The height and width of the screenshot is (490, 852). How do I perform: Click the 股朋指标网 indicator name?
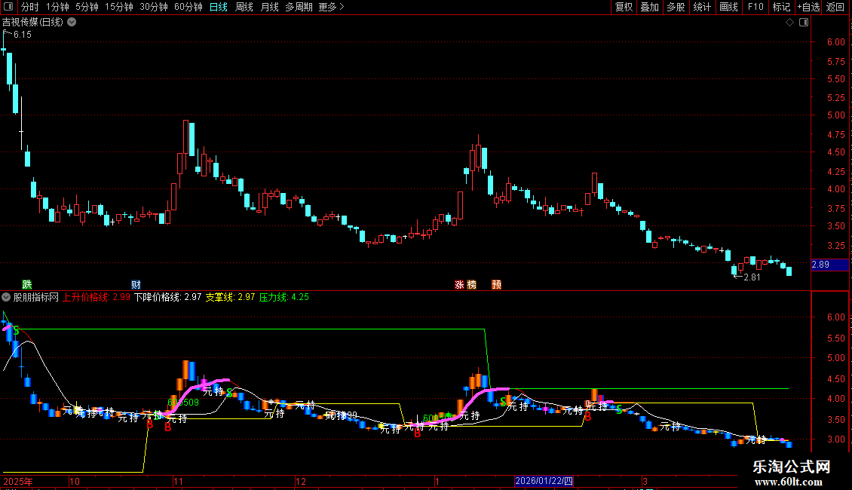click(x=36, y=297)
